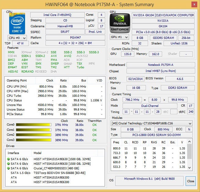Click the CR value 1T field

pyautogui.click(x=191, y=106)
